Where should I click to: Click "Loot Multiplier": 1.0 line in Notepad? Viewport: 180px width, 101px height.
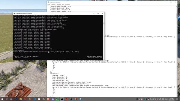point(60,81)
